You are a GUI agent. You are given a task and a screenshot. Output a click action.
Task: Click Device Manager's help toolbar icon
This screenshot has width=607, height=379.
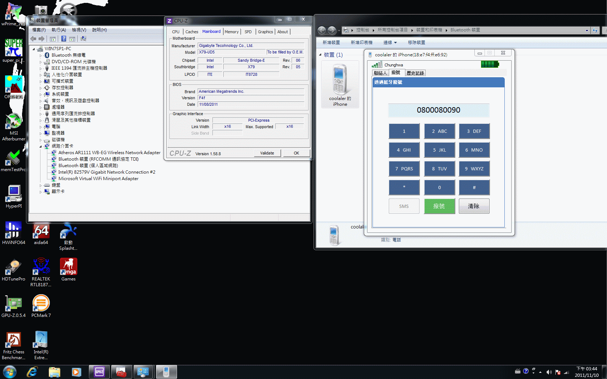64,39
